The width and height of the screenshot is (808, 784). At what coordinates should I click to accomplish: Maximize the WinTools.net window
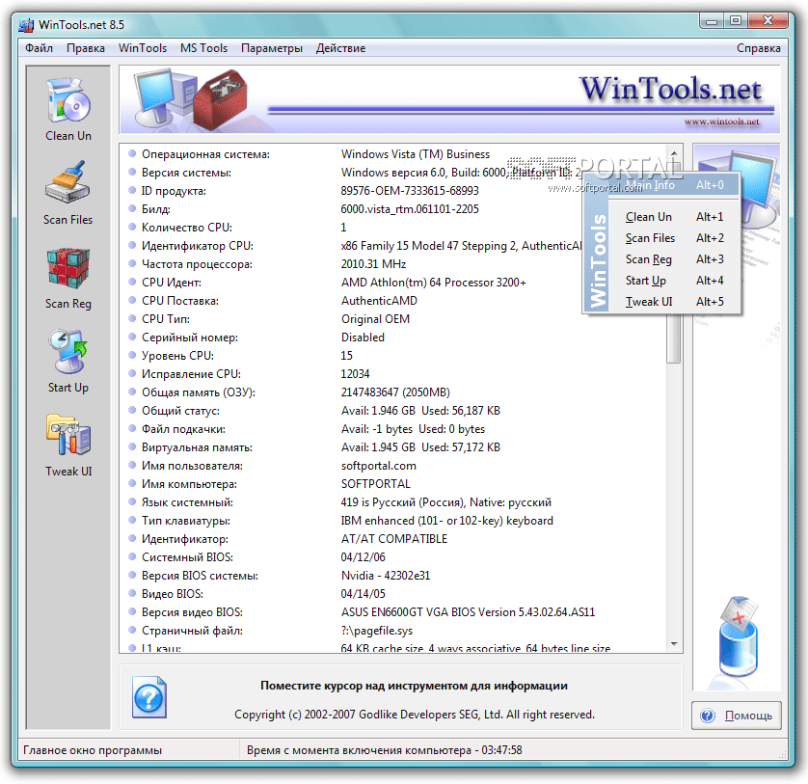[736, 21]
